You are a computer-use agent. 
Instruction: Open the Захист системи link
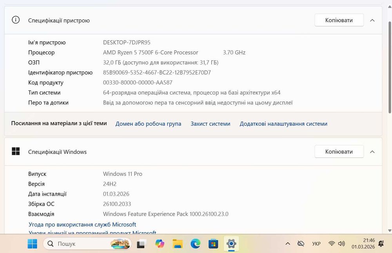(x=211, y=124)
